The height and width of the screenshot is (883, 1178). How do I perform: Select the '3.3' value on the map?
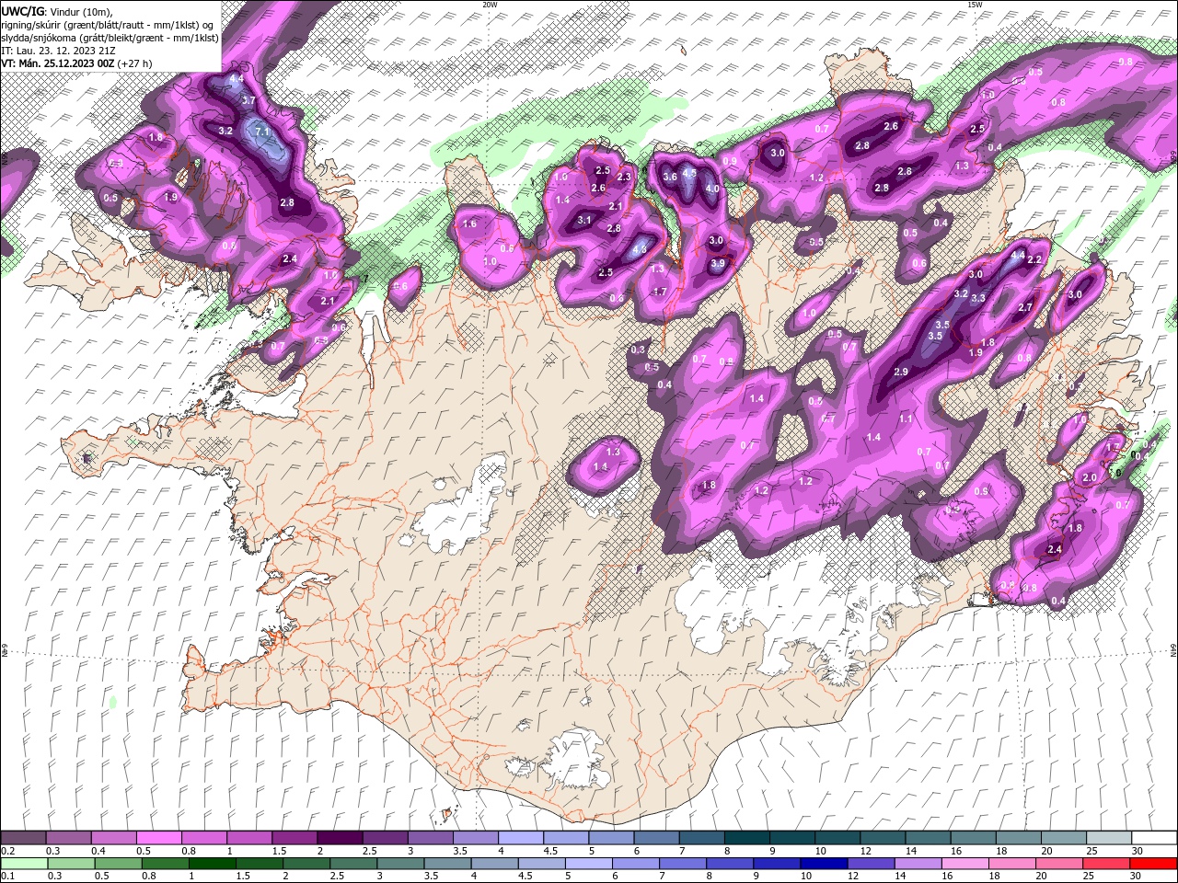tap(978, 298)
